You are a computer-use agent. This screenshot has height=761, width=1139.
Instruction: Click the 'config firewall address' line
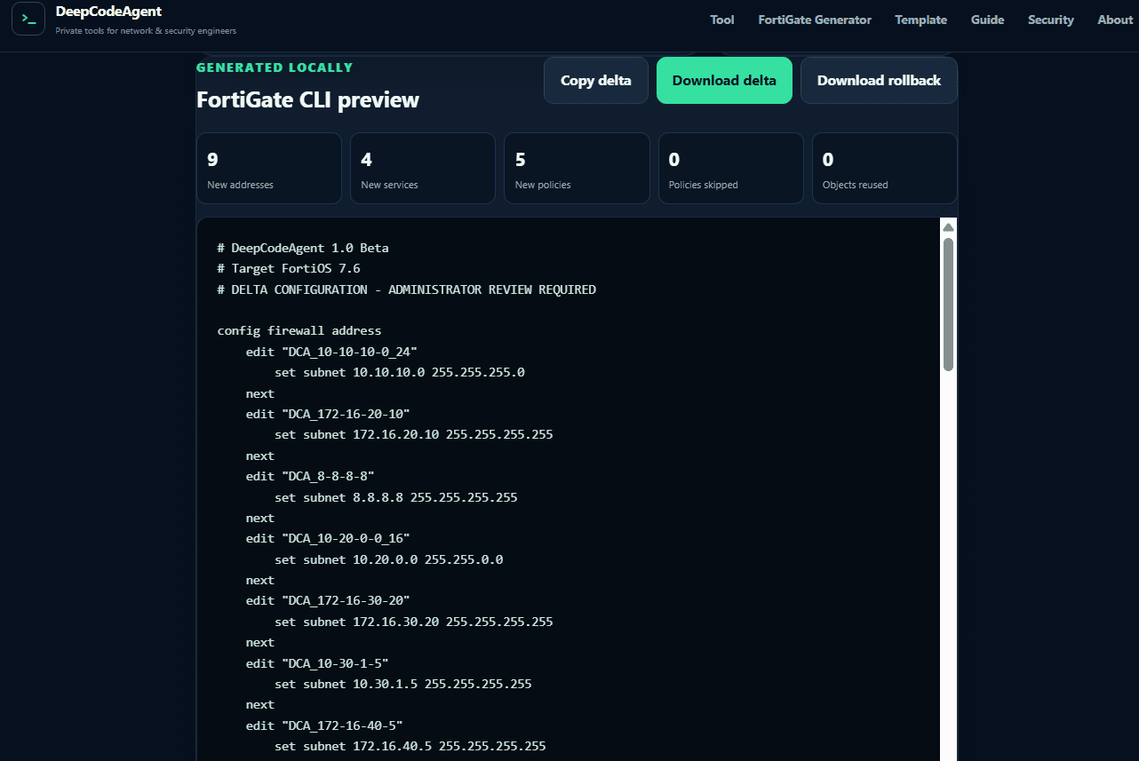coord(299,330)
